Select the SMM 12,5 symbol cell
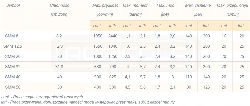This screenshot has height=106, width=250. coord(11,46)
